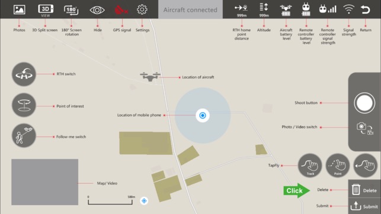Screen dimensions: 381x214
Task: Switch to 3D split screen view
Action: [x=46, y=11]
